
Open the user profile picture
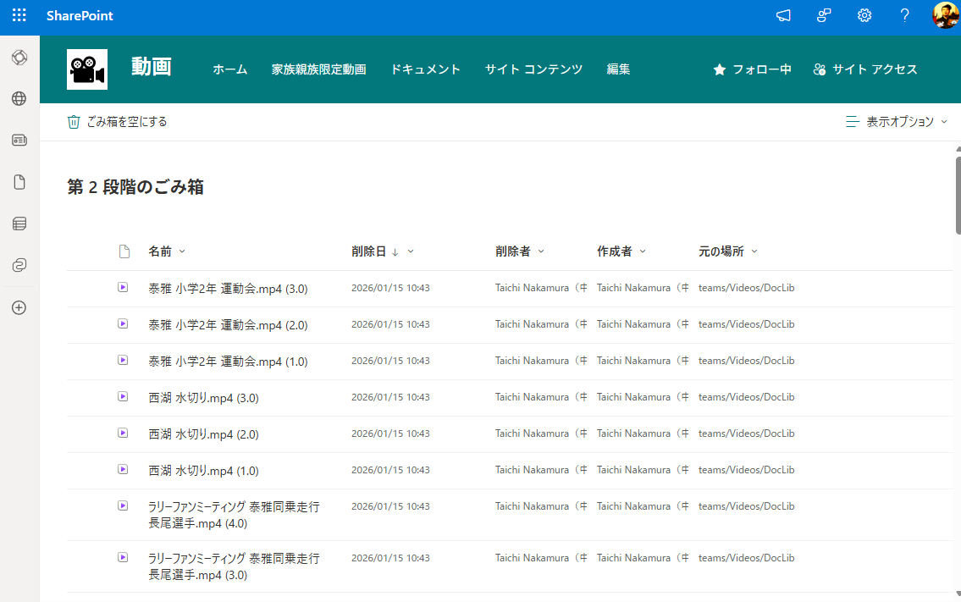click(945, 16)
